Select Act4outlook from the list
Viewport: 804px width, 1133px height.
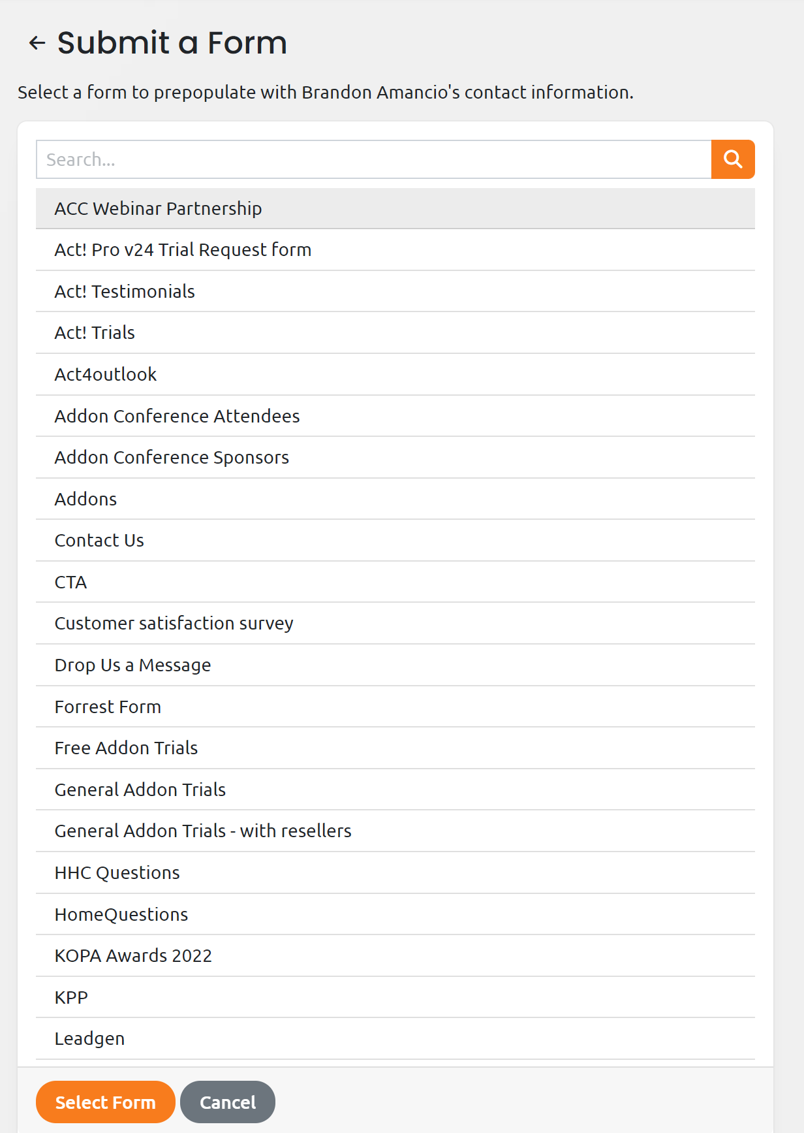coord(395,374)
